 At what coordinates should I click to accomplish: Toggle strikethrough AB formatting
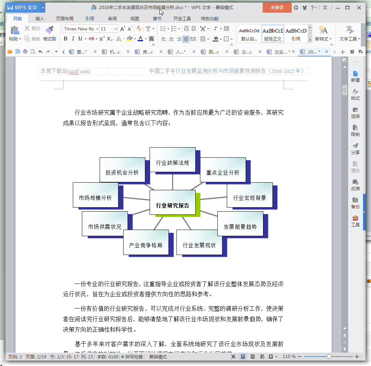point(91,39)
